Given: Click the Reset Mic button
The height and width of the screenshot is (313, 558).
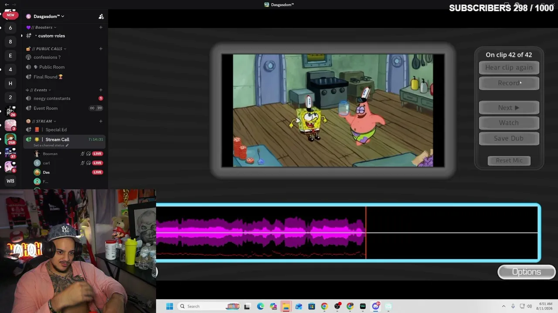Looking at the screenshot, I should (509, 160).
